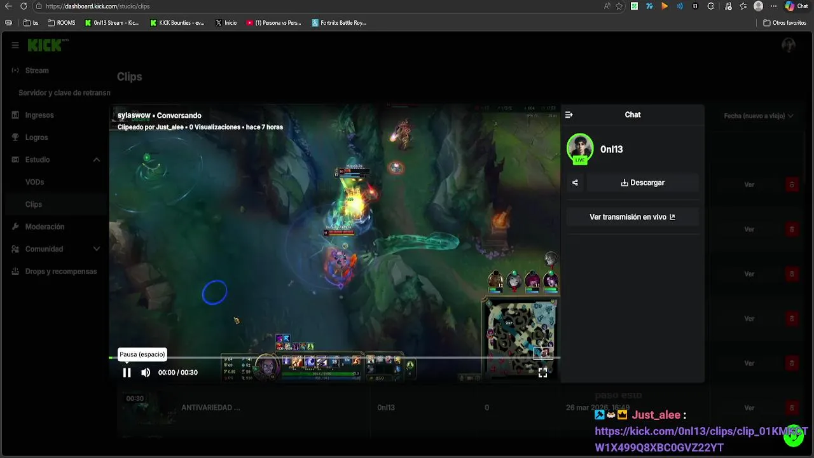Open 0nl13 channel avatar
Image resolution: width=814 pixels, height=458 pixels.
click(580, 149)
